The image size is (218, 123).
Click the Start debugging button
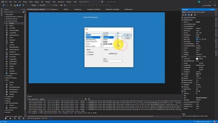point(55,5)
